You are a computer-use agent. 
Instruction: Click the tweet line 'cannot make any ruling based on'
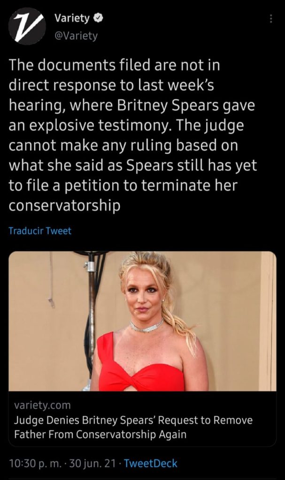click(x=123, y=145)
